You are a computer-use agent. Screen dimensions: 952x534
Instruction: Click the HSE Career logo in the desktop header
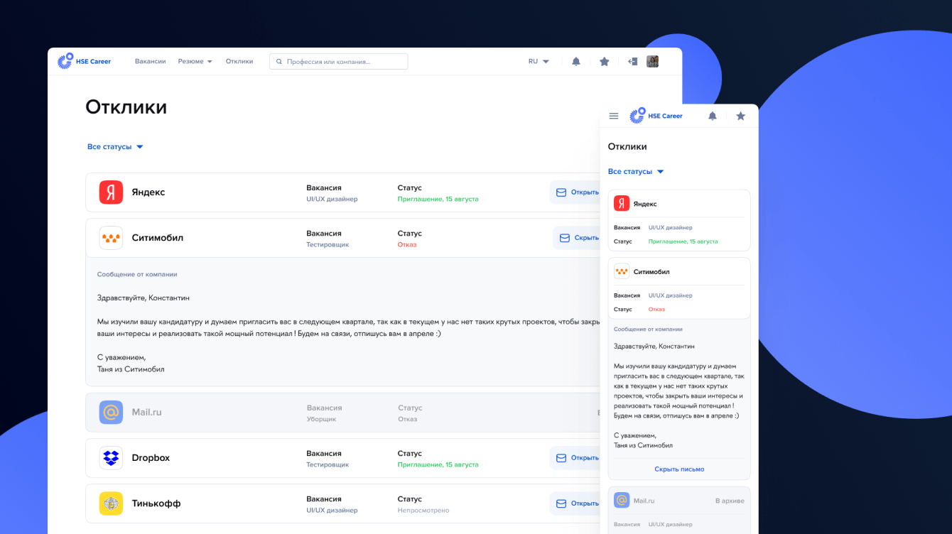pyautogui.click(x=84, y=61)
